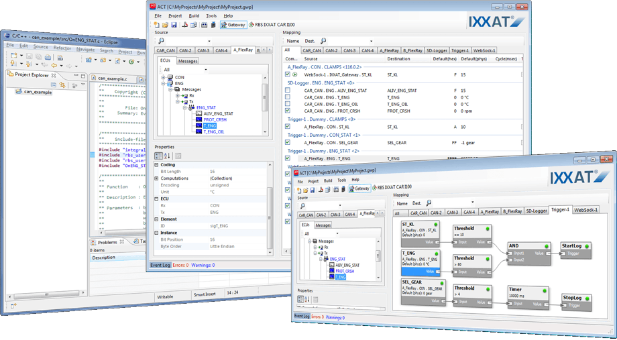Click Alphabetical sort icon in middle ACT Properties
The height and width of the screenshot is (340, 617).
(x=167, y=156)
